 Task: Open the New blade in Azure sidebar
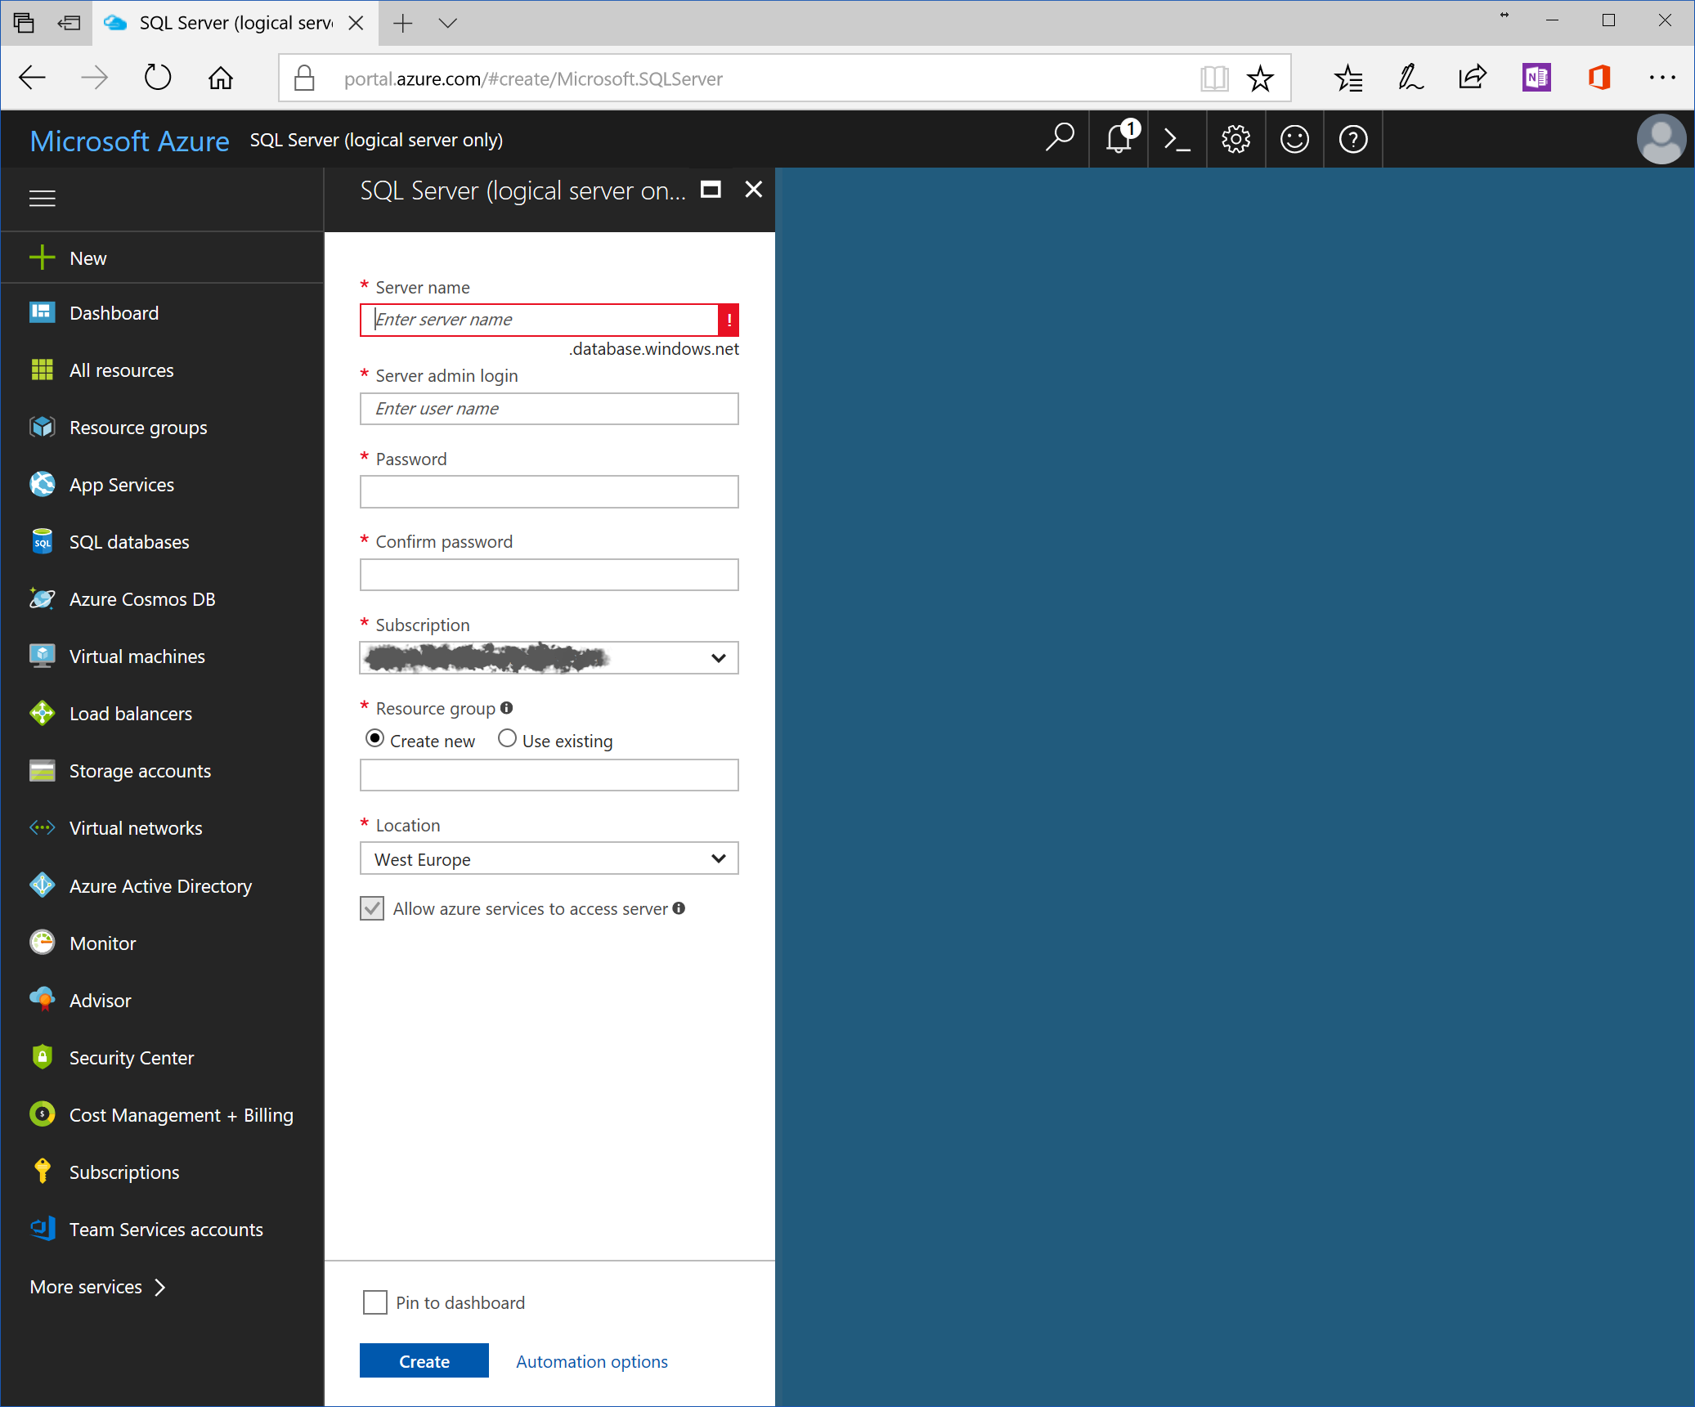[87, 258]
